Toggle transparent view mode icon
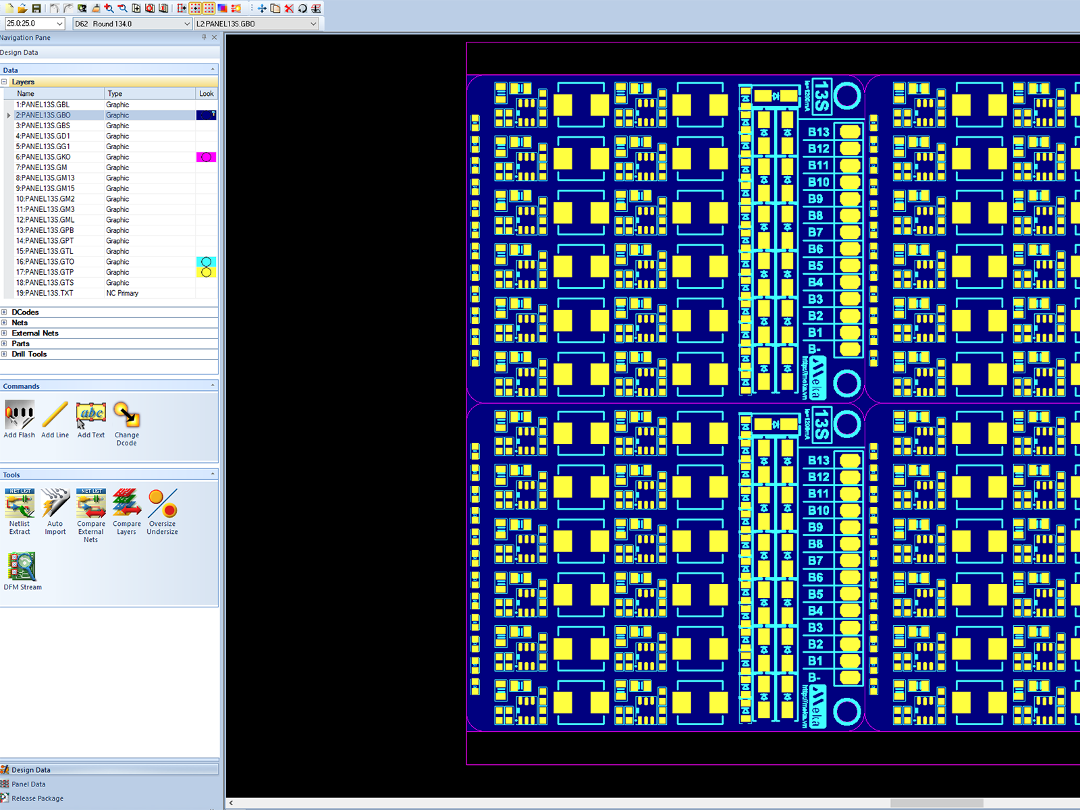 222,8
